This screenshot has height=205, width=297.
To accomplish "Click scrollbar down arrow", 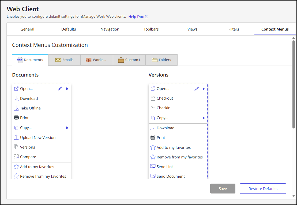I will (x=294, y=196).
